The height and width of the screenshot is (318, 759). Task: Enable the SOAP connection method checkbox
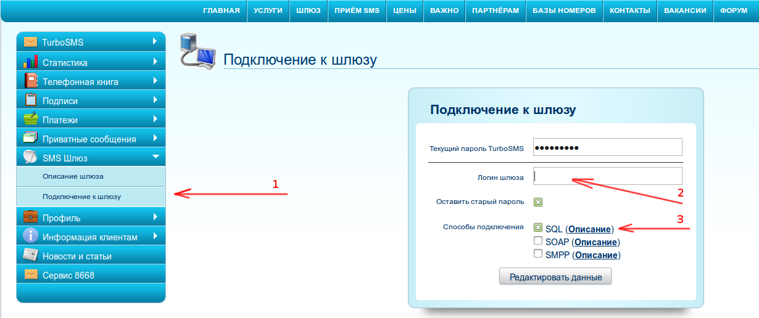click(x=538, y=241)
